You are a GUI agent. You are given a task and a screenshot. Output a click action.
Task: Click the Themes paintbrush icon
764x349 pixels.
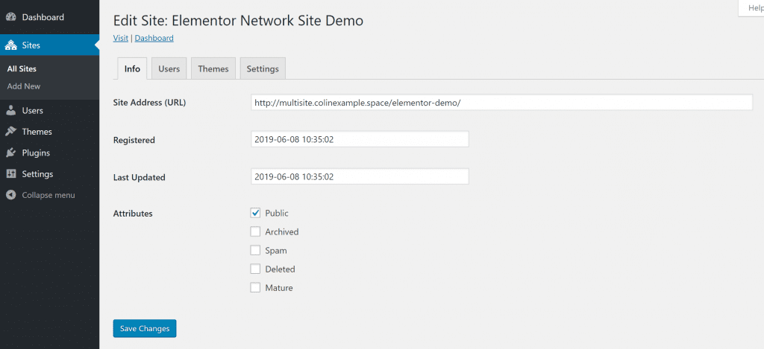click(x=11, y=132)
